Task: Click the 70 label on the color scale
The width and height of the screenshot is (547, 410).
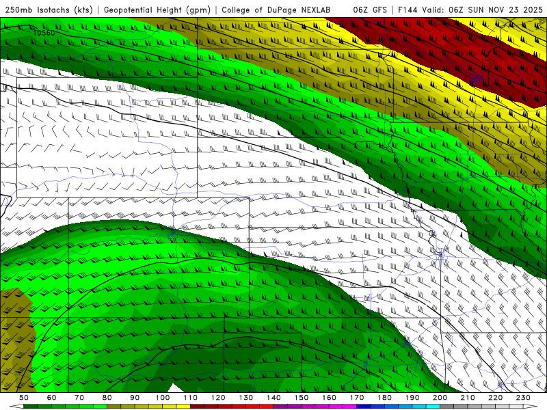Action: pyautogui.click(x=79, y=398)
